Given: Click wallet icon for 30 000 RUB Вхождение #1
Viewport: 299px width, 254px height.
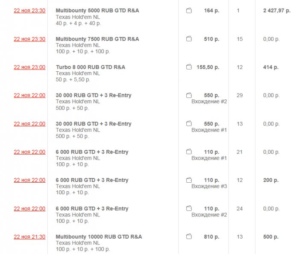Looking at the screenshot, I should point(189,124).
